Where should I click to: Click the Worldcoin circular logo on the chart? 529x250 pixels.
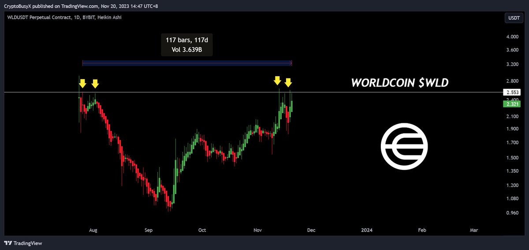(x=404, y=147)
